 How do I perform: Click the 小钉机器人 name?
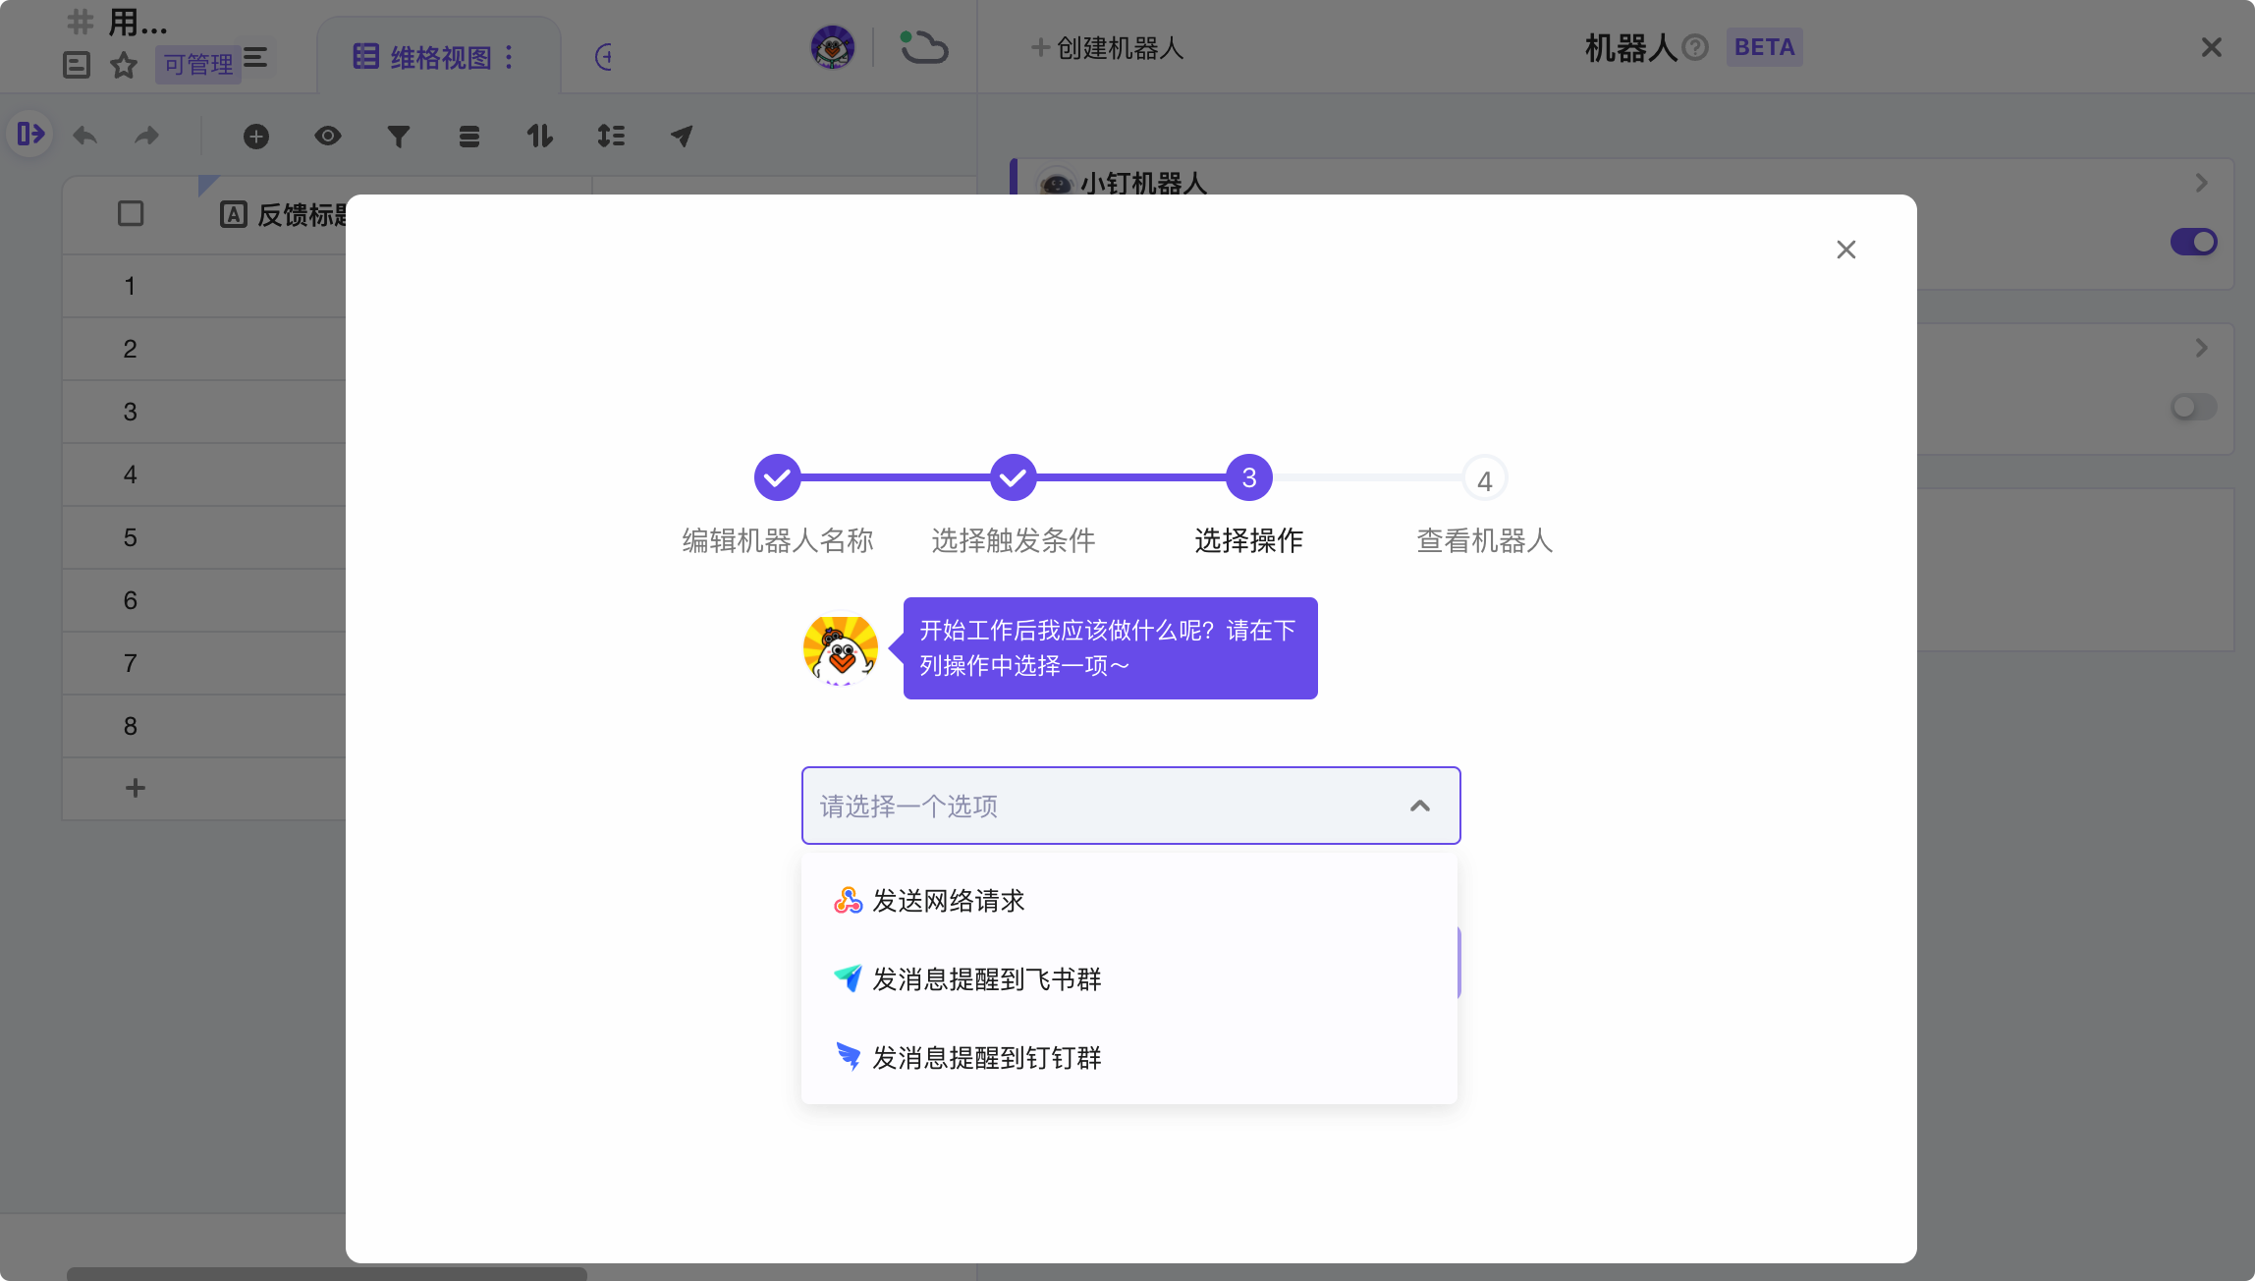tap(1143, 183)
